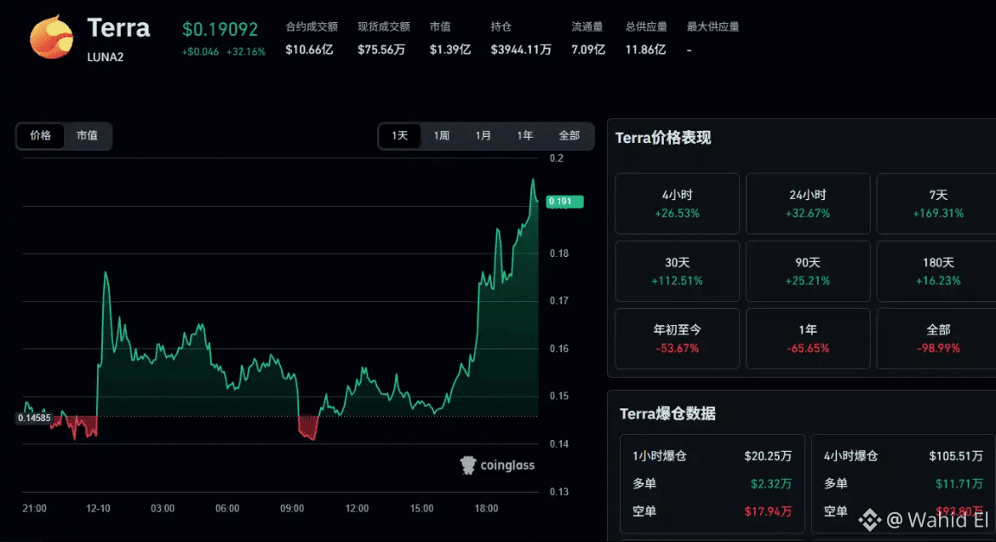Click the 18:00 time axis label

(x=487, y=508)
